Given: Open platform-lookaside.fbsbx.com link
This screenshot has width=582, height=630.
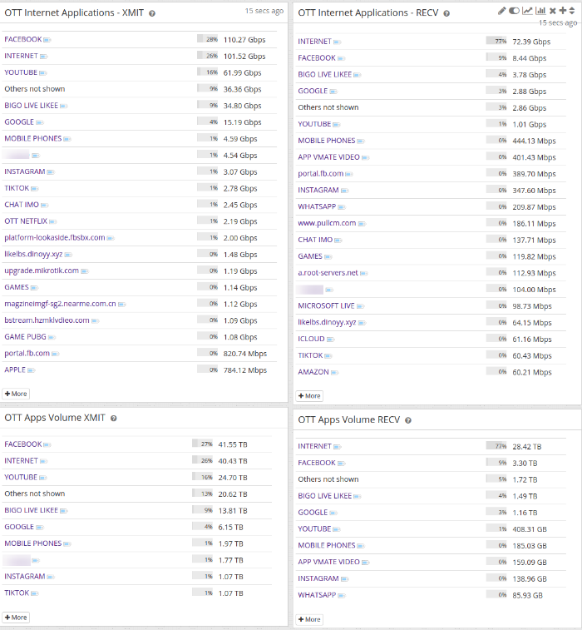Looking at the screenshot, I should [55, 237].
